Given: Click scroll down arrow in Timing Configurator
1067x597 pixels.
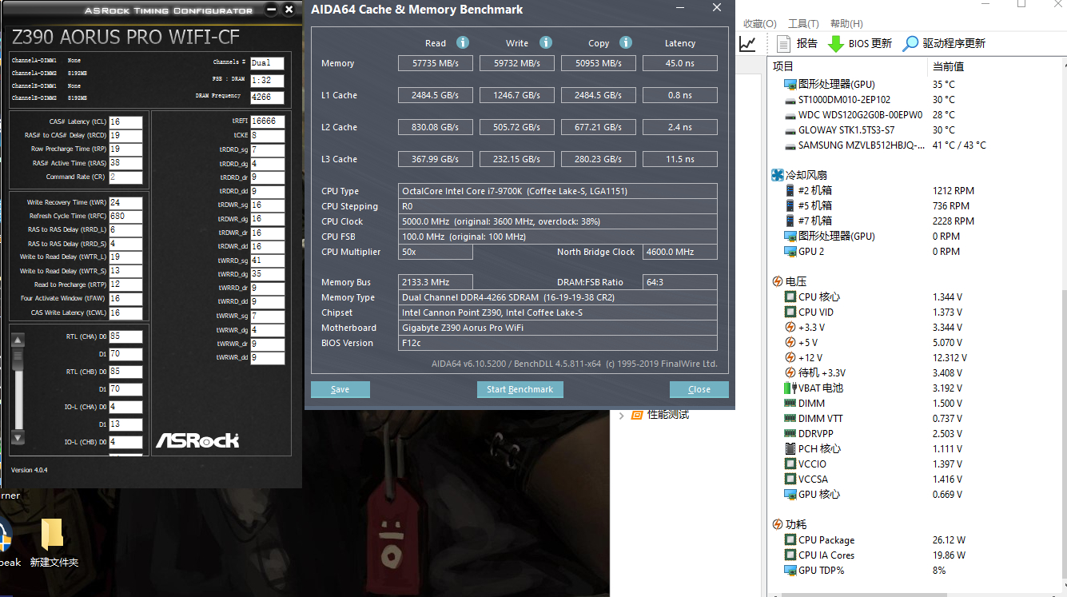Looking at the screenshot, I should [x=18, y=437].
